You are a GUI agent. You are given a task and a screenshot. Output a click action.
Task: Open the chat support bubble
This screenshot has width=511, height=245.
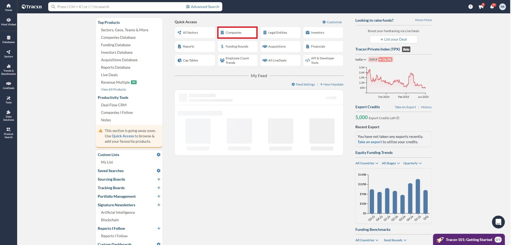pos(498,222)
